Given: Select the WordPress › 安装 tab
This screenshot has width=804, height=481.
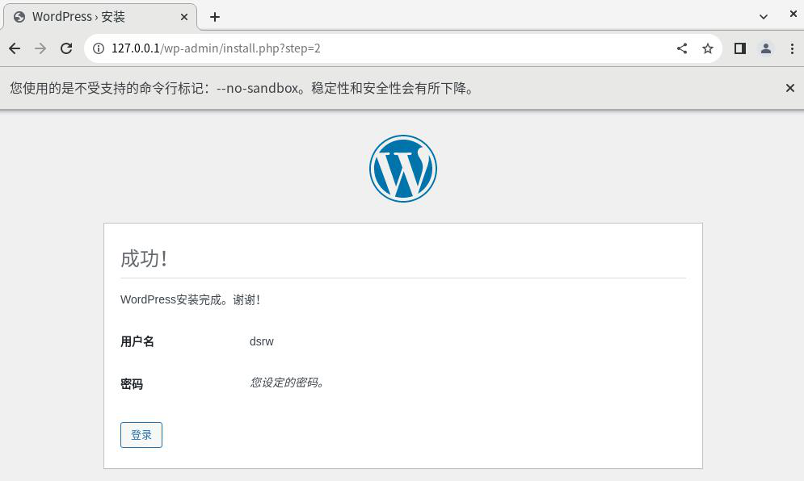Looking at the screenshot, I should (x=100, y=17).
